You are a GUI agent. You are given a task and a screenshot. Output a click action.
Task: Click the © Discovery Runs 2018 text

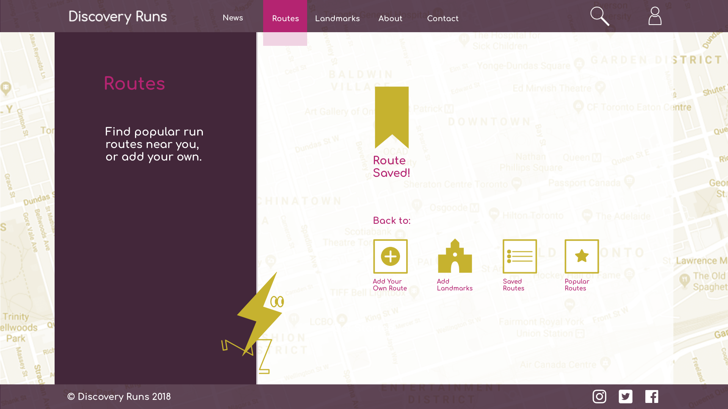click(119, 397)
